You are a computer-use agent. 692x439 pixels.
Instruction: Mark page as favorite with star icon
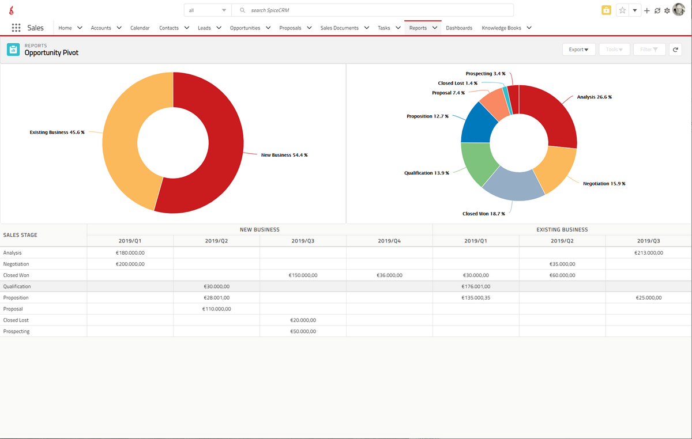622,10
